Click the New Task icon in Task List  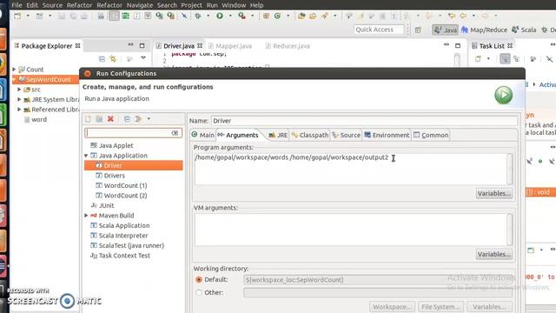tap(478, 59)
